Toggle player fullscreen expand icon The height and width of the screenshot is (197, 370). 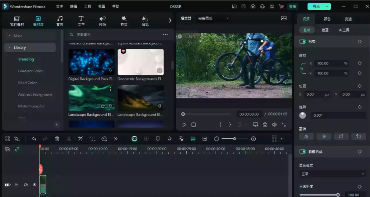point(284,125)
